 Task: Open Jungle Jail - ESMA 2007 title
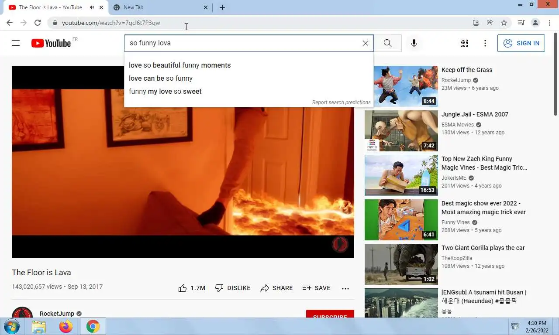coord(475,114)
